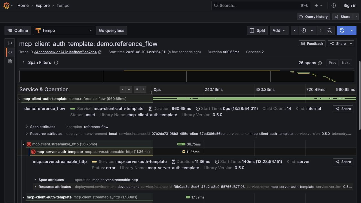
Task: Click error icon on mcp-server-auth-template span
Action: pyautogui.click(x=33, y=152)
